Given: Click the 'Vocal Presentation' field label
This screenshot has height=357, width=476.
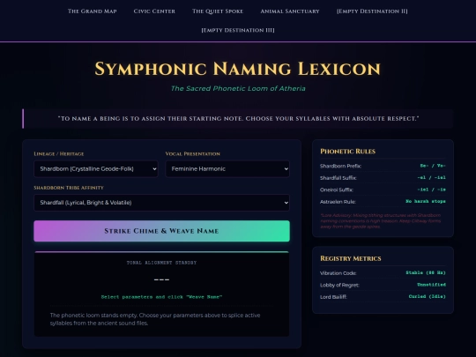Looking at the screenshot, I should pyautogui.click(x=192, y=153).
